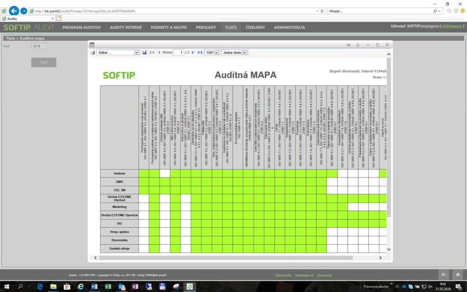The height and width of the screenshot is (292, 467).
Task: Jump to the last page icon
Action: pyautogui.click(x=199, y=52)
